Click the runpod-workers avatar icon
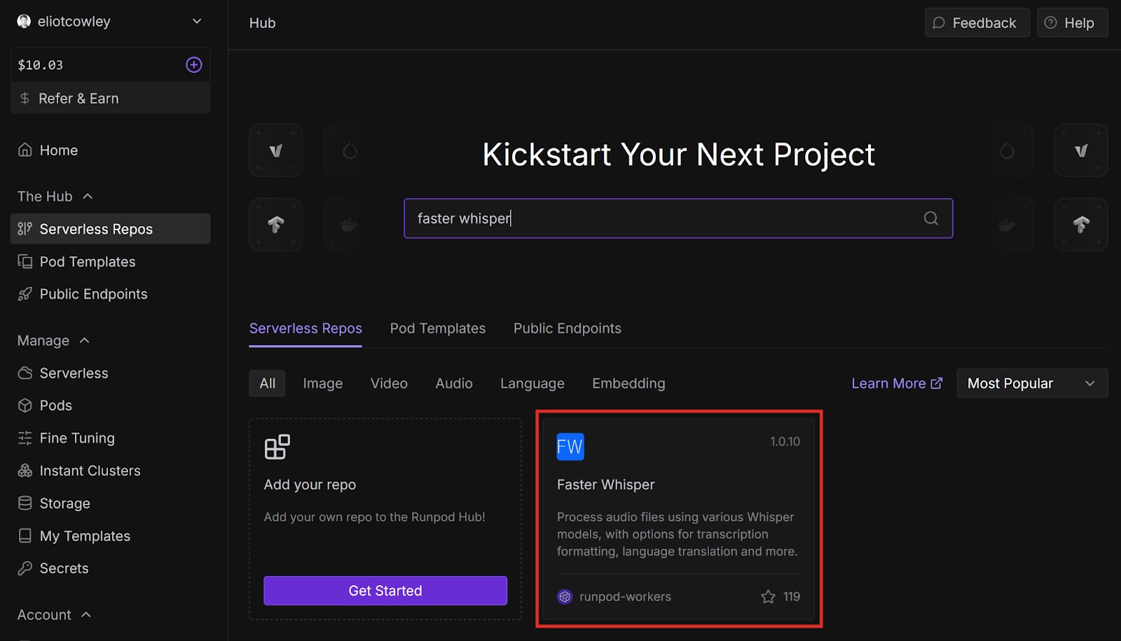This screenshot has width=1121, height=641. pos(565,597)
